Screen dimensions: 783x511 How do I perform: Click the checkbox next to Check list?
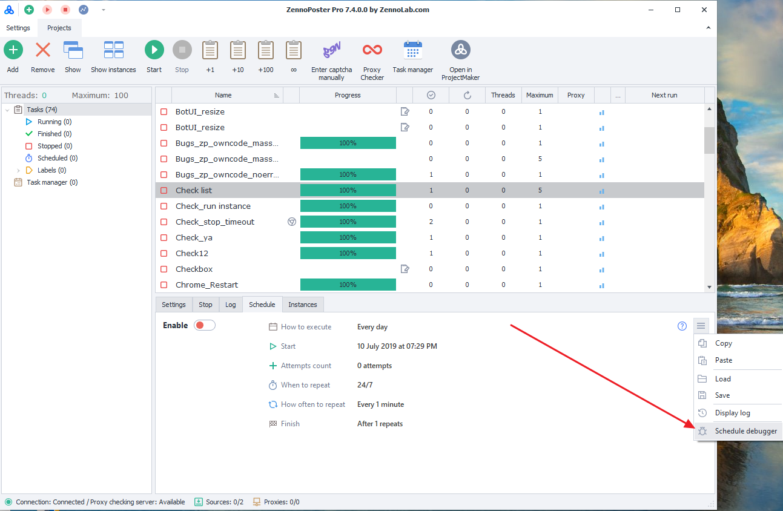(164, 191)
